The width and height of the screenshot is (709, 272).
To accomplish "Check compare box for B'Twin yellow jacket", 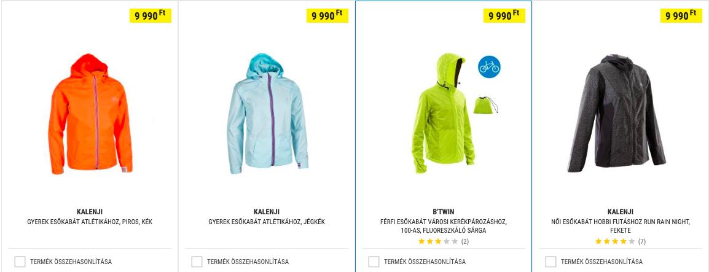I will coord(374,262).
